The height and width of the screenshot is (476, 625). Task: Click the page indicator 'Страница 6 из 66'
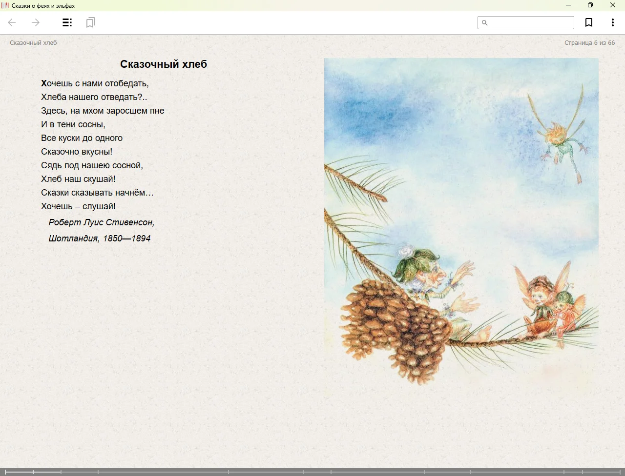click(589, 43)
